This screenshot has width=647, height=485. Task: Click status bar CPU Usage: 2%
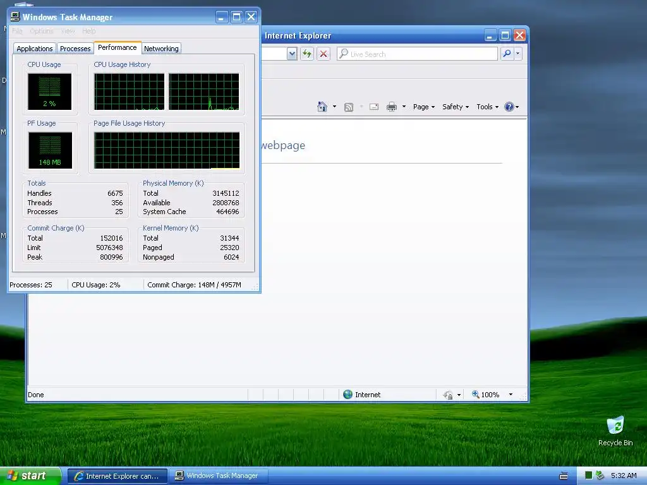96,285
